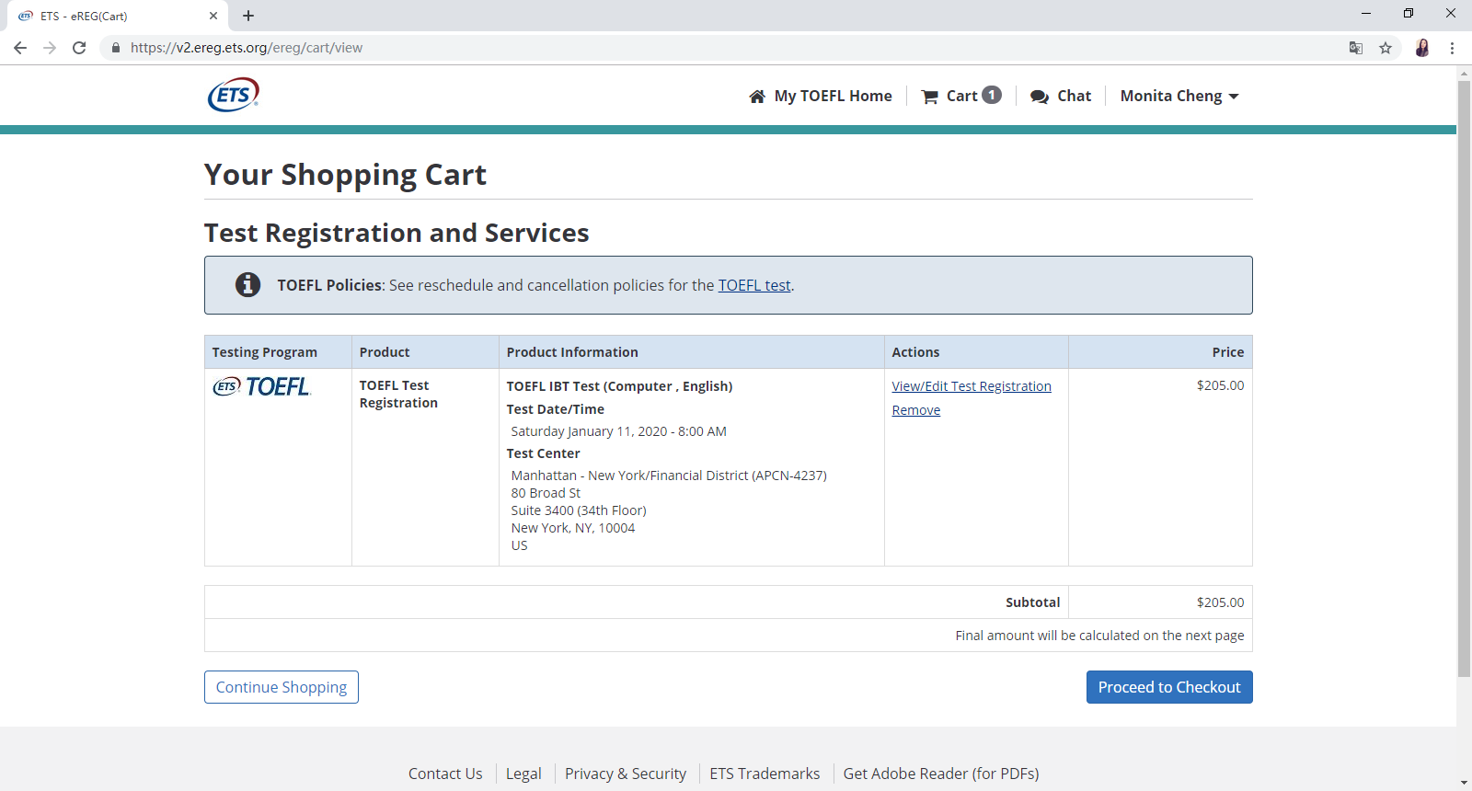The height and width of the screenshot is (791, 1472).
Task: Click the TOEFL program logo in the table
Action: (262, 386)
